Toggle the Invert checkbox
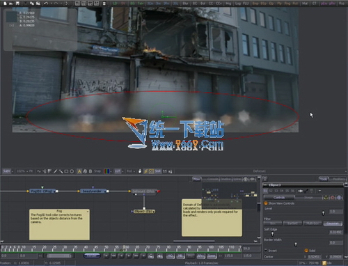 [x=266, y=251]
